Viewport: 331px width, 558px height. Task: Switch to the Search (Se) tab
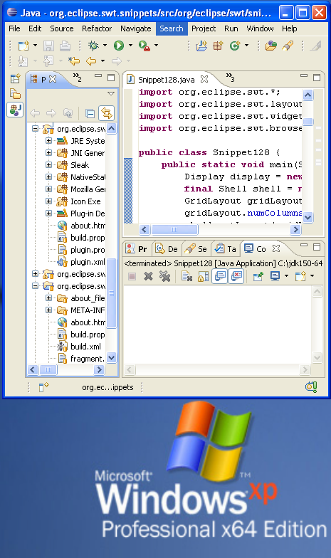click(x=196, y=249)
